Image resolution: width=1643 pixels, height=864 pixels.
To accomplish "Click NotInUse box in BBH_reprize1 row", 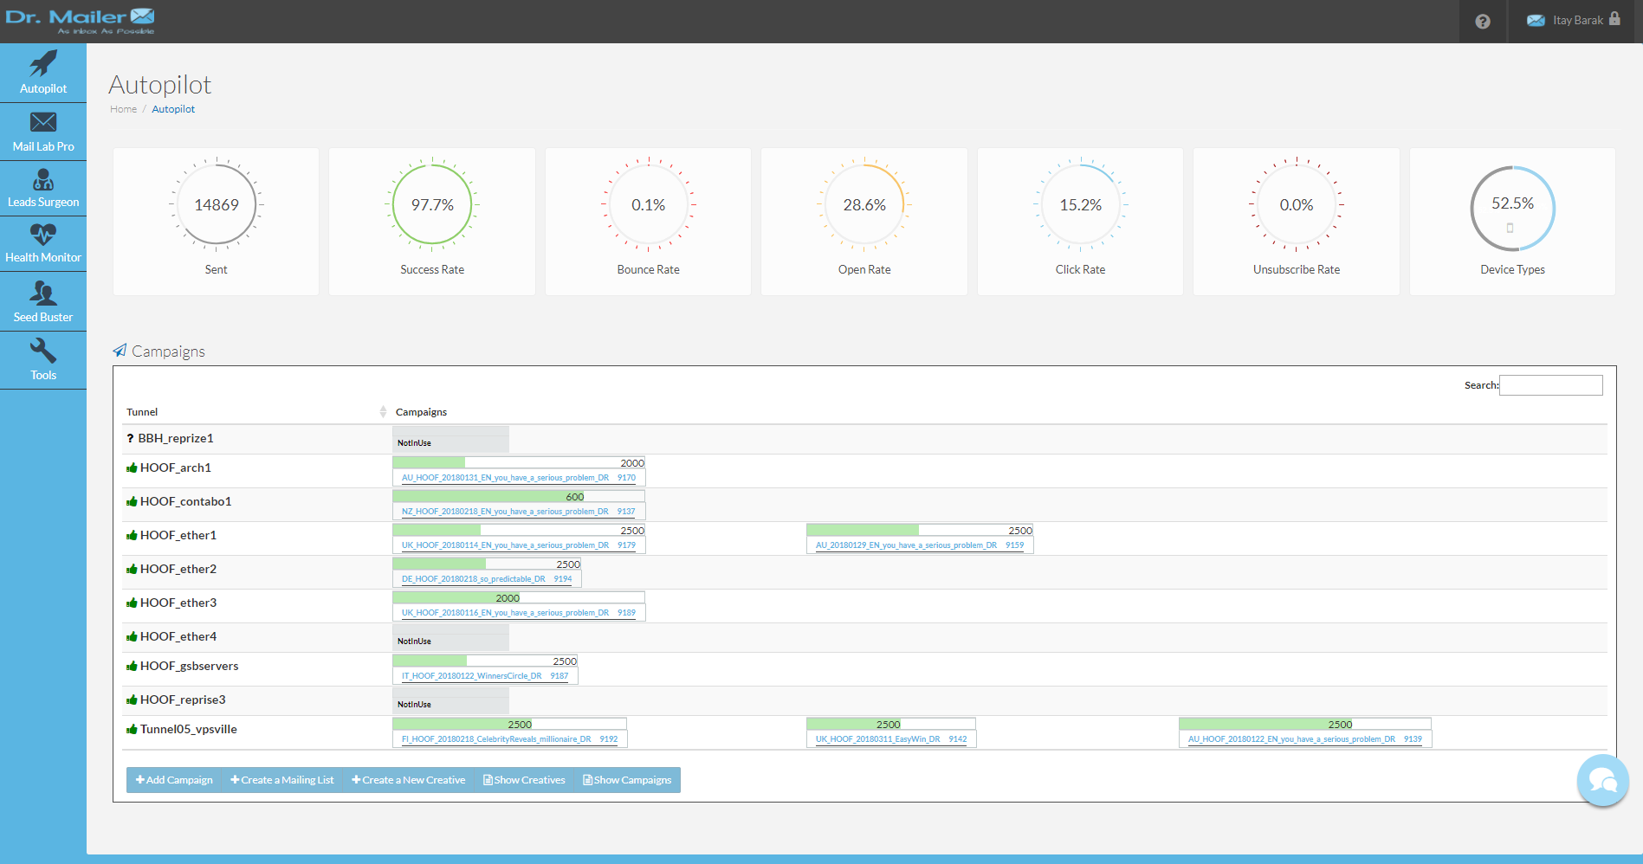I will pyautogui.click(x=450, y=439).
